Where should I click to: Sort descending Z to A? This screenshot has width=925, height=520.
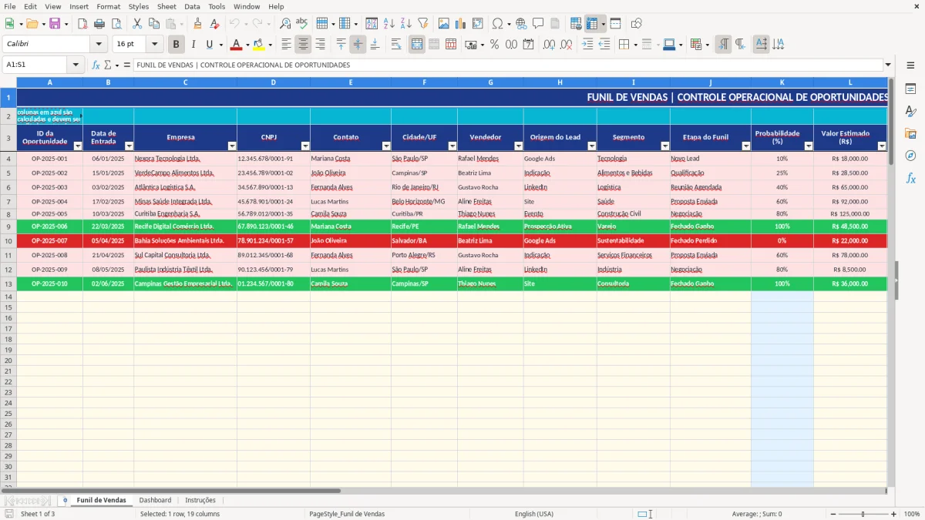coord(405,24)
